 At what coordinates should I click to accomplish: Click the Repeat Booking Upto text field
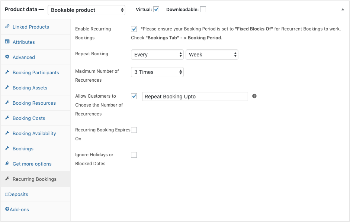tap(195, 96)
